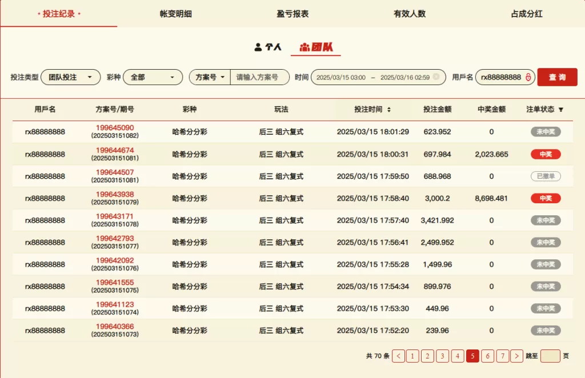Go to next page arrow

click(516, 356)
